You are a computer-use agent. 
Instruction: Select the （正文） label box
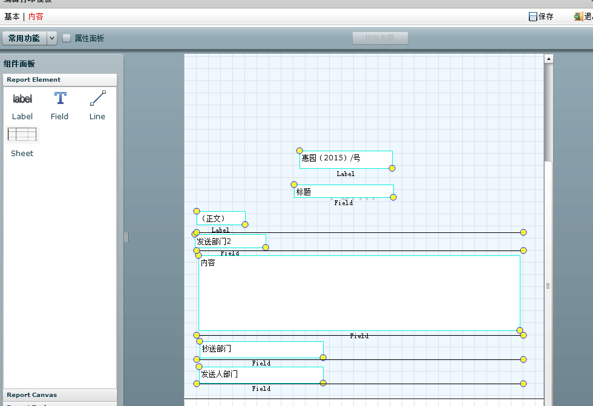pyautogui.click(x=221, y=218)
